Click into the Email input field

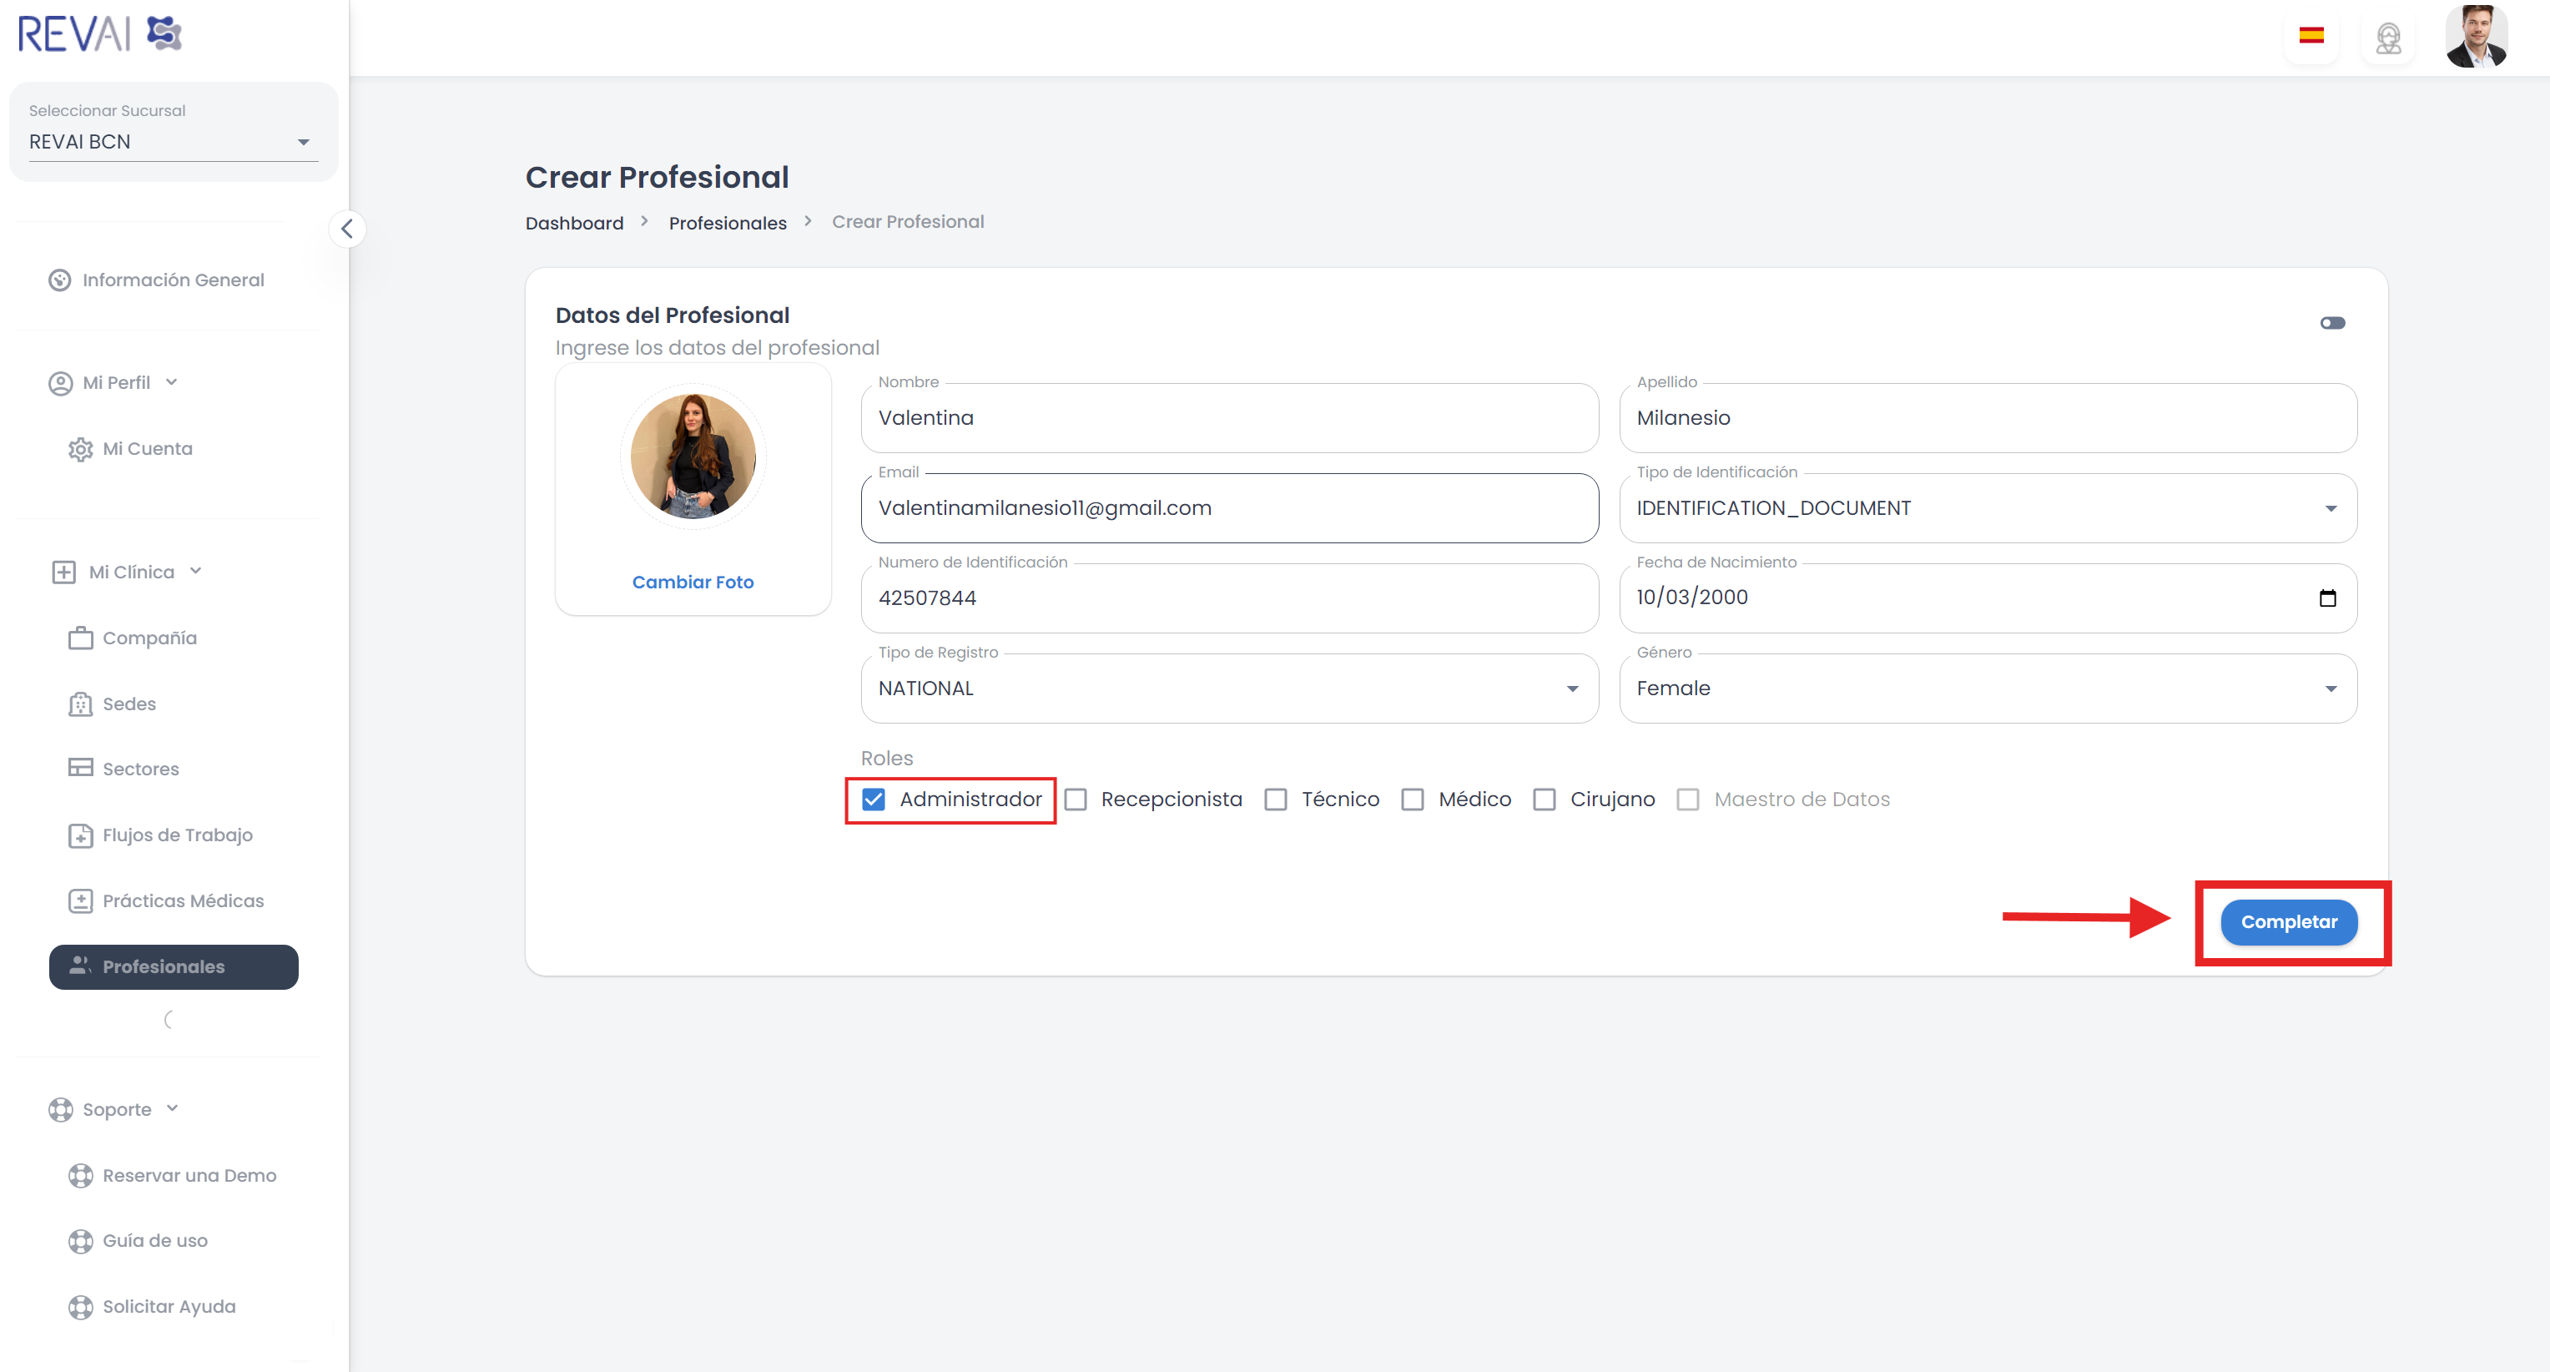[x=1228, y=507]
